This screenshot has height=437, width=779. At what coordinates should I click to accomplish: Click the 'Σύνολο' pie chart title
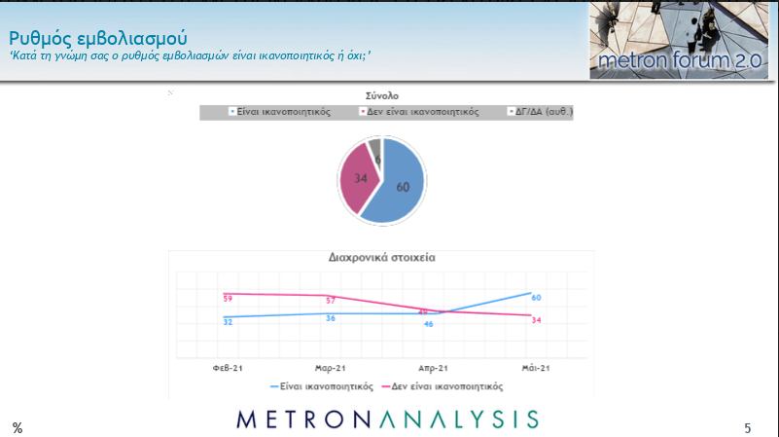point(381,95)
